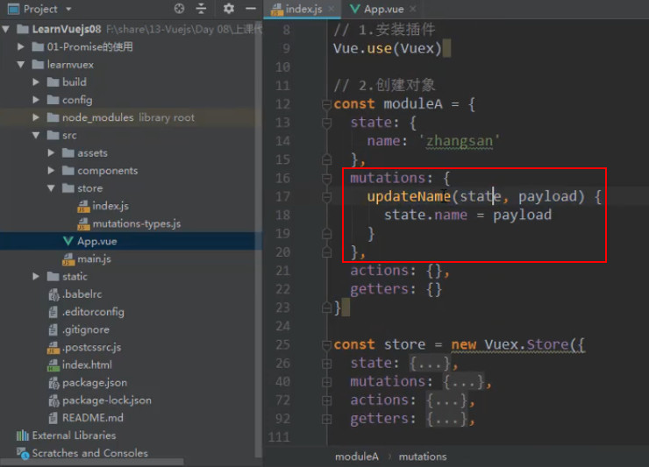The height and width of the screenshot is (467, 649).
Task: Close the index.js editor tab
Action: [332, 9]
